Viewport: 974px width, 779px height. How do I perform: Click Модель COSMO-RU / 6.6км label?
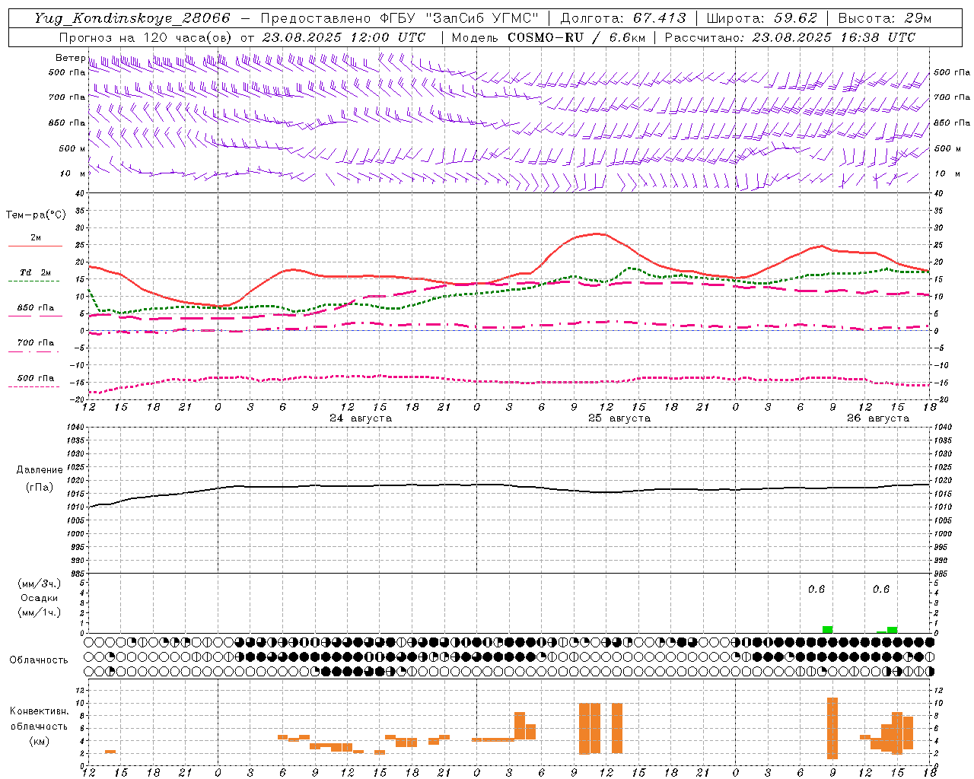[549, 37]
